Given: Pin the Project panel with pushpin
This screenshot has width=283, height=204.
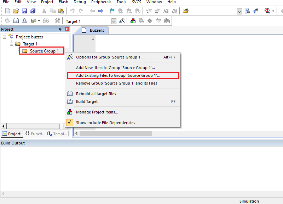Looking at the screenshot, I should coord(60,29).
